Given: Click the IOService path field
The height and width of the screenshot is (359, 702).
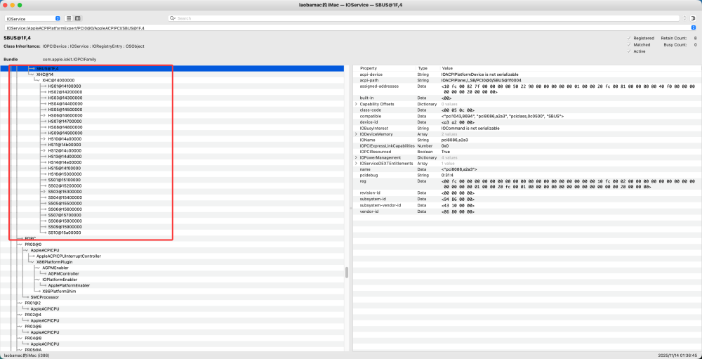Looking at the screenshot, I should click(x=350, y=28).
